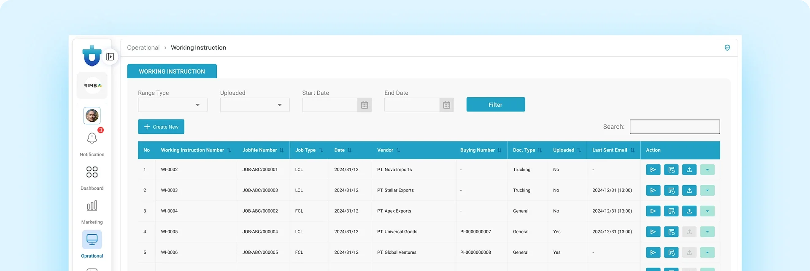Click the blue shield app logo
810x271 pixels.
92,56
